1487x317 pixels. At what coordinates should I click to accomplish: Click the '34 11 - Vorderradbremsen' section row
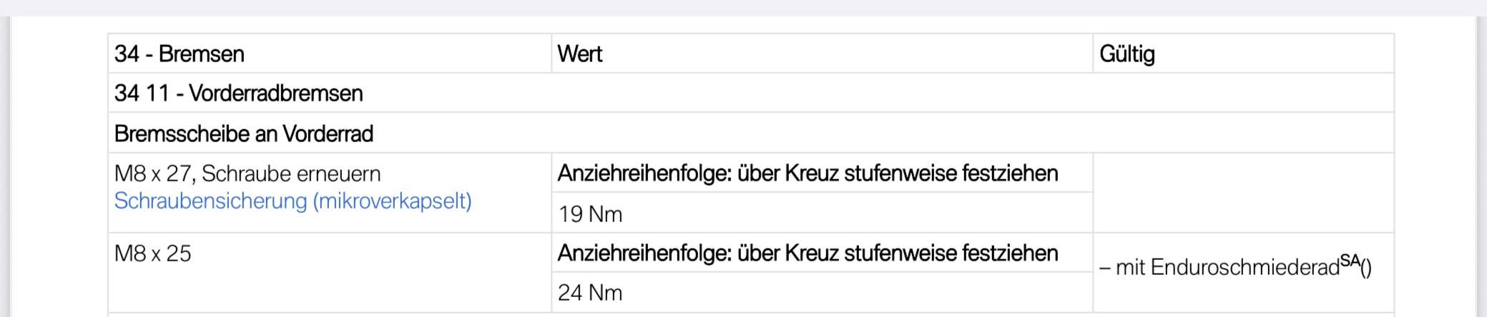click(238, 94)
